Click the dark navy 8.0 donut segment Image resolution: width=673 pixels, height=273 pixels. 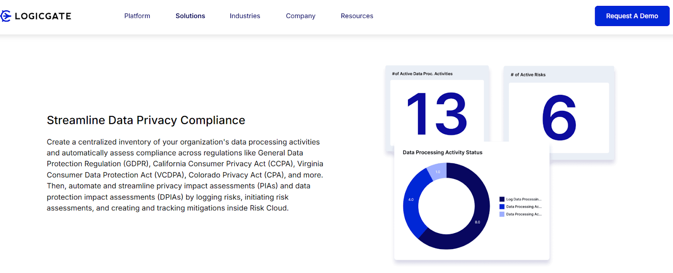478,222
